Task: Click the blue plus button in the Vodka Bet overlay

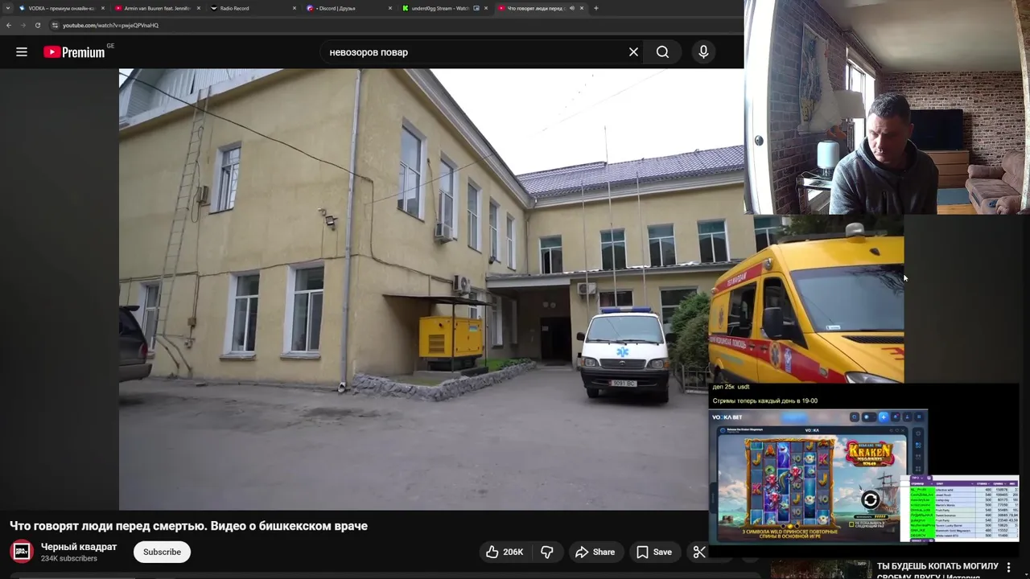Action: [883, 417]
